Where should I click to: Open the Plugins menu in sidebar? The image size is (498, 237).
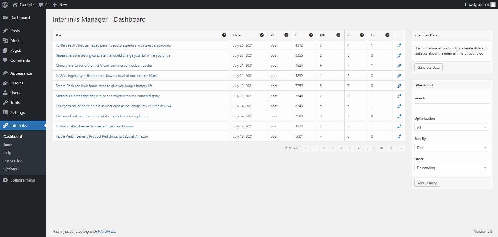pyautogui.click(x=17, y=83)
